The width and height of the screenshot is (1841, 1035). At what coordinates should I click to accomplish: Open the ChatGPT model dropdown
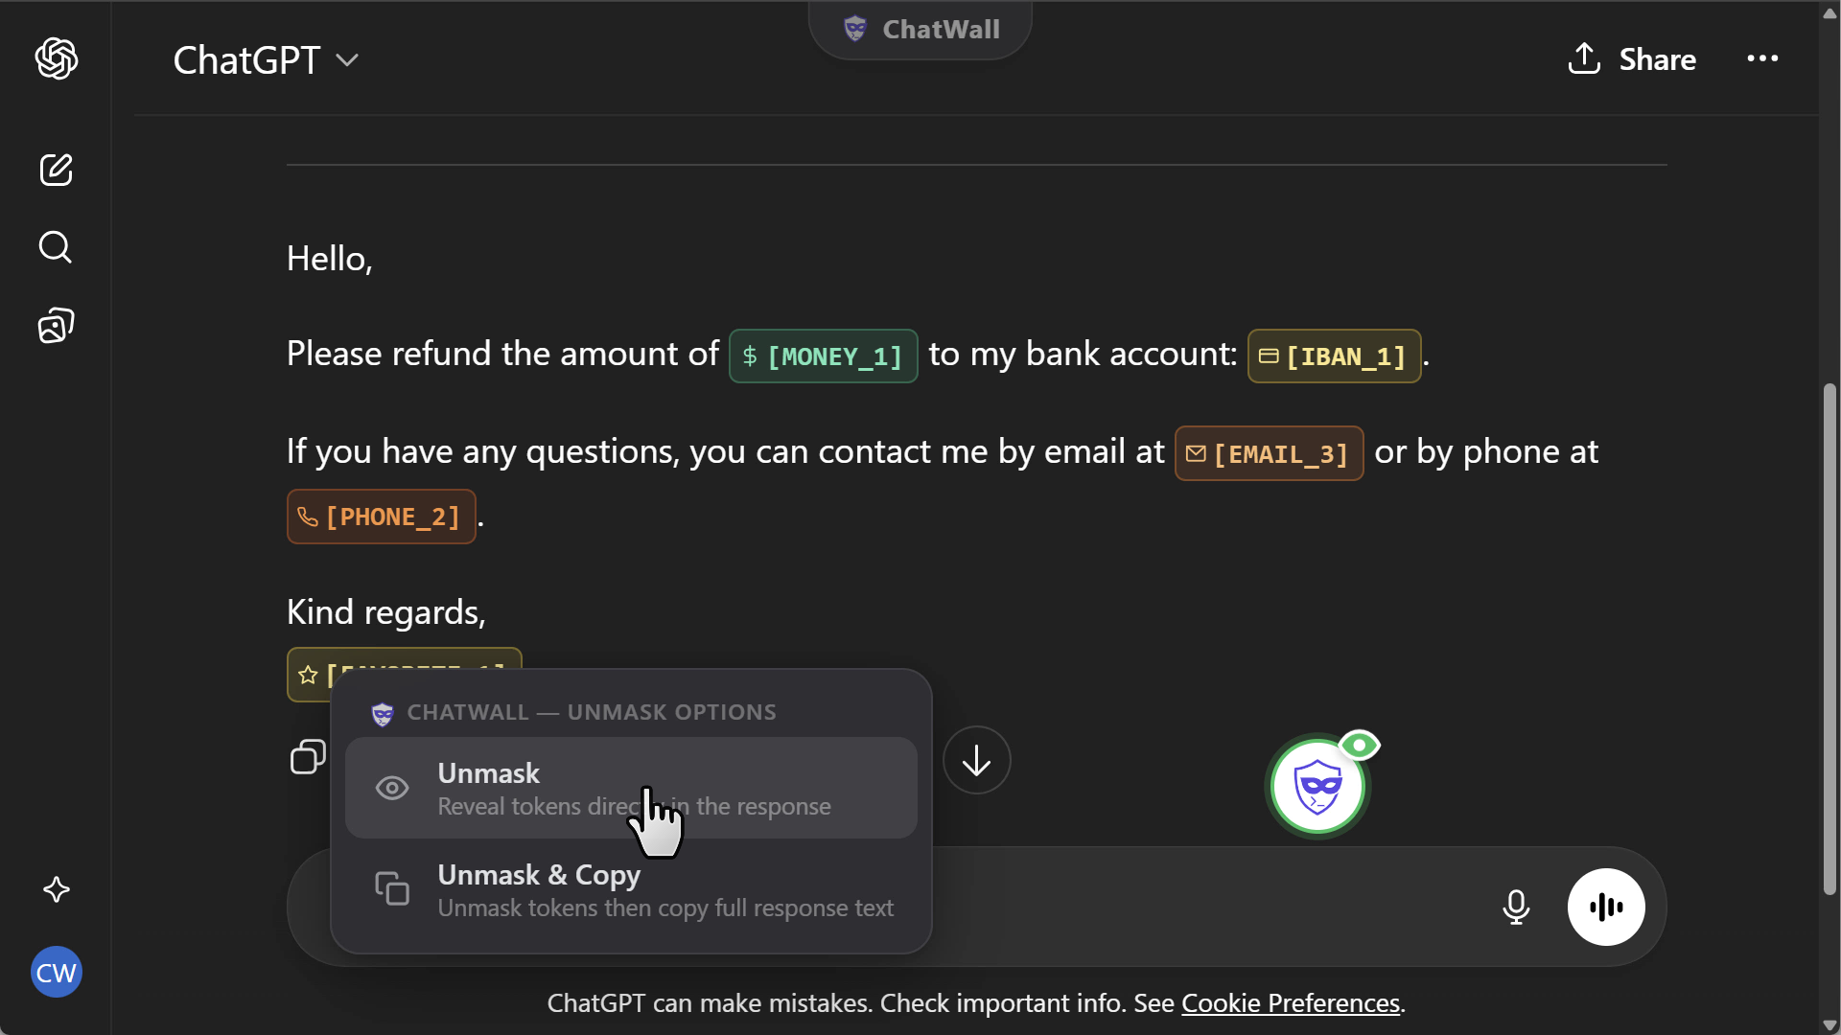pyautogui.click(x=265, y=59)
